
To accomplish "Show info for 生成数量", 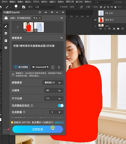I will click(x=24, y=112).
